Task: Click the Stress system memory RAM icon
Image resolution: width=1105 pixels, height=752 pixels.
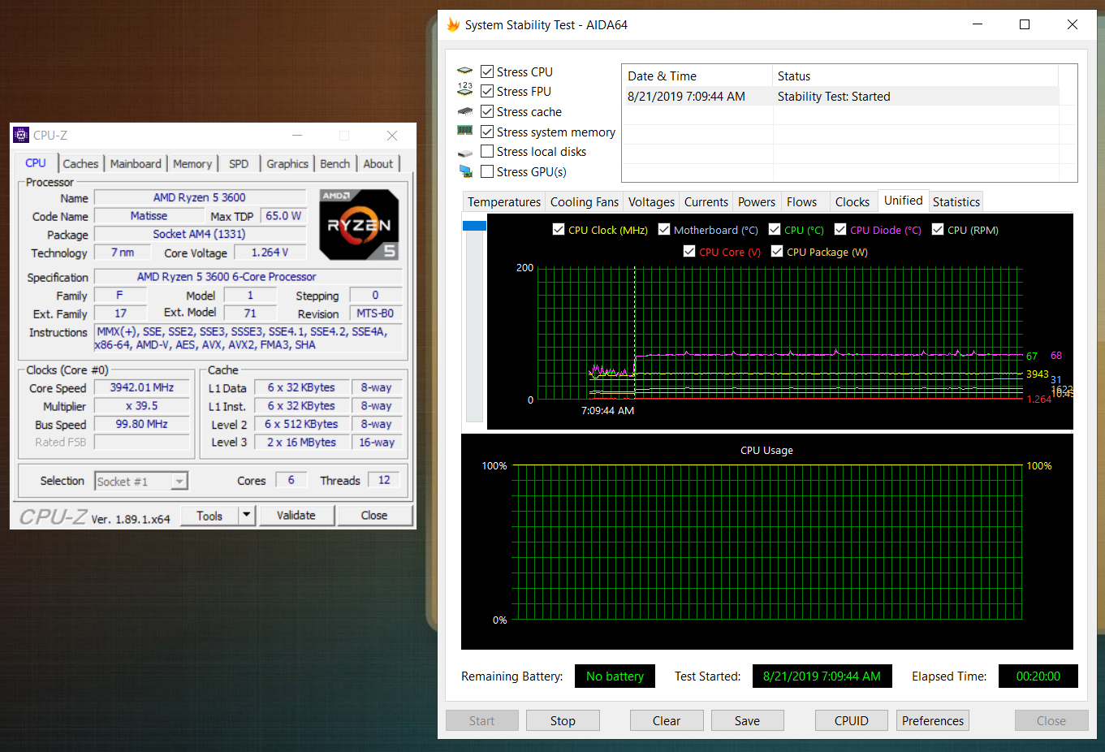Action: pyautogui.click(x=464, y=130)
